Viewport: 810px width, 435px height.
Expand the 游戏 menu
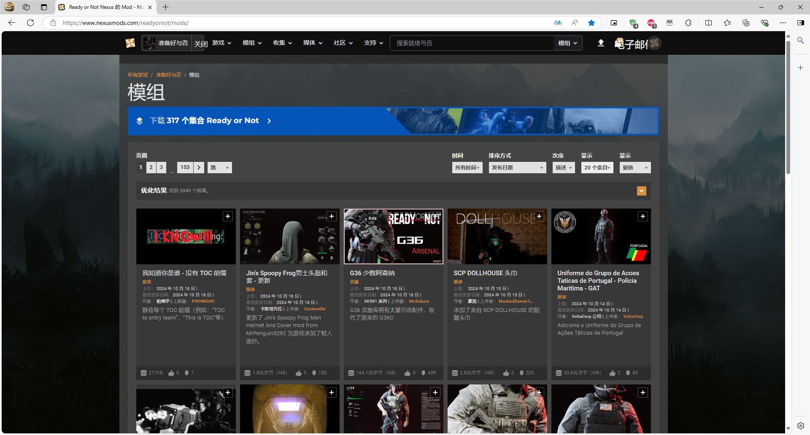(221, 43)
